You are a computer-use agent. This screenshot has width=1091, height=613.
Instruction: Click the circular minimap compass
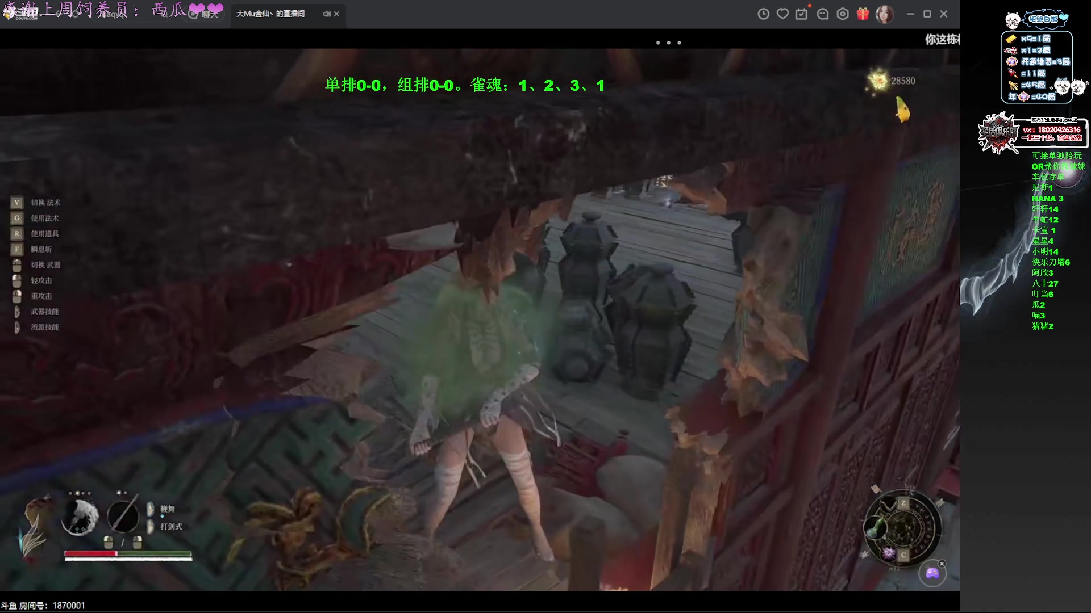[902, 529]
